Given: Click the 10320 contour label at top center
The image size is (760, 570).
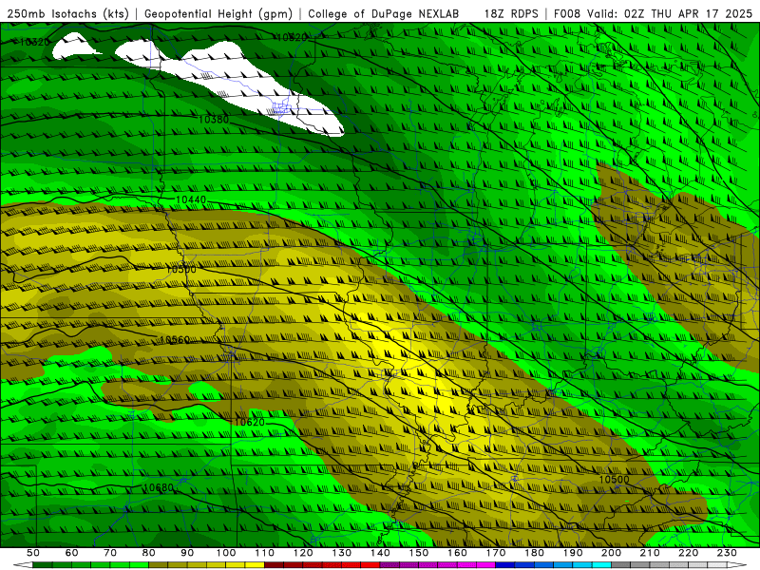Looking at the screenshot, I should [292, 37].
